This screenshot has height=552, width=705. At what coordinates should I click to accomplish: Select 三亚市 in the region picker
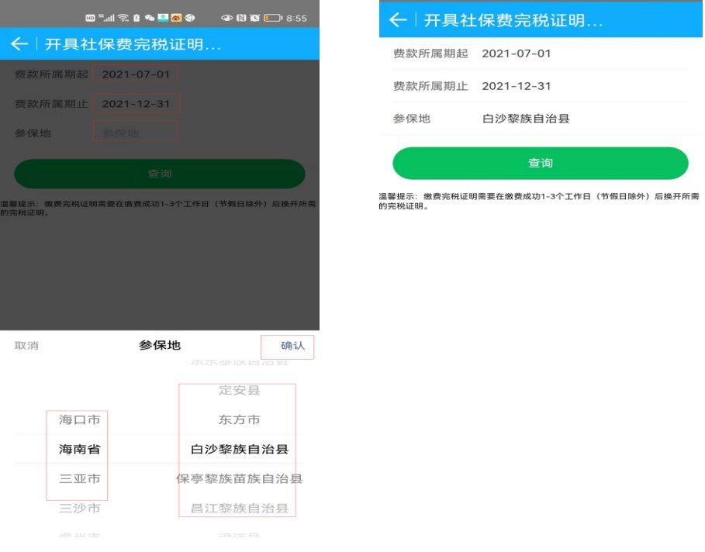click(79, 479)
